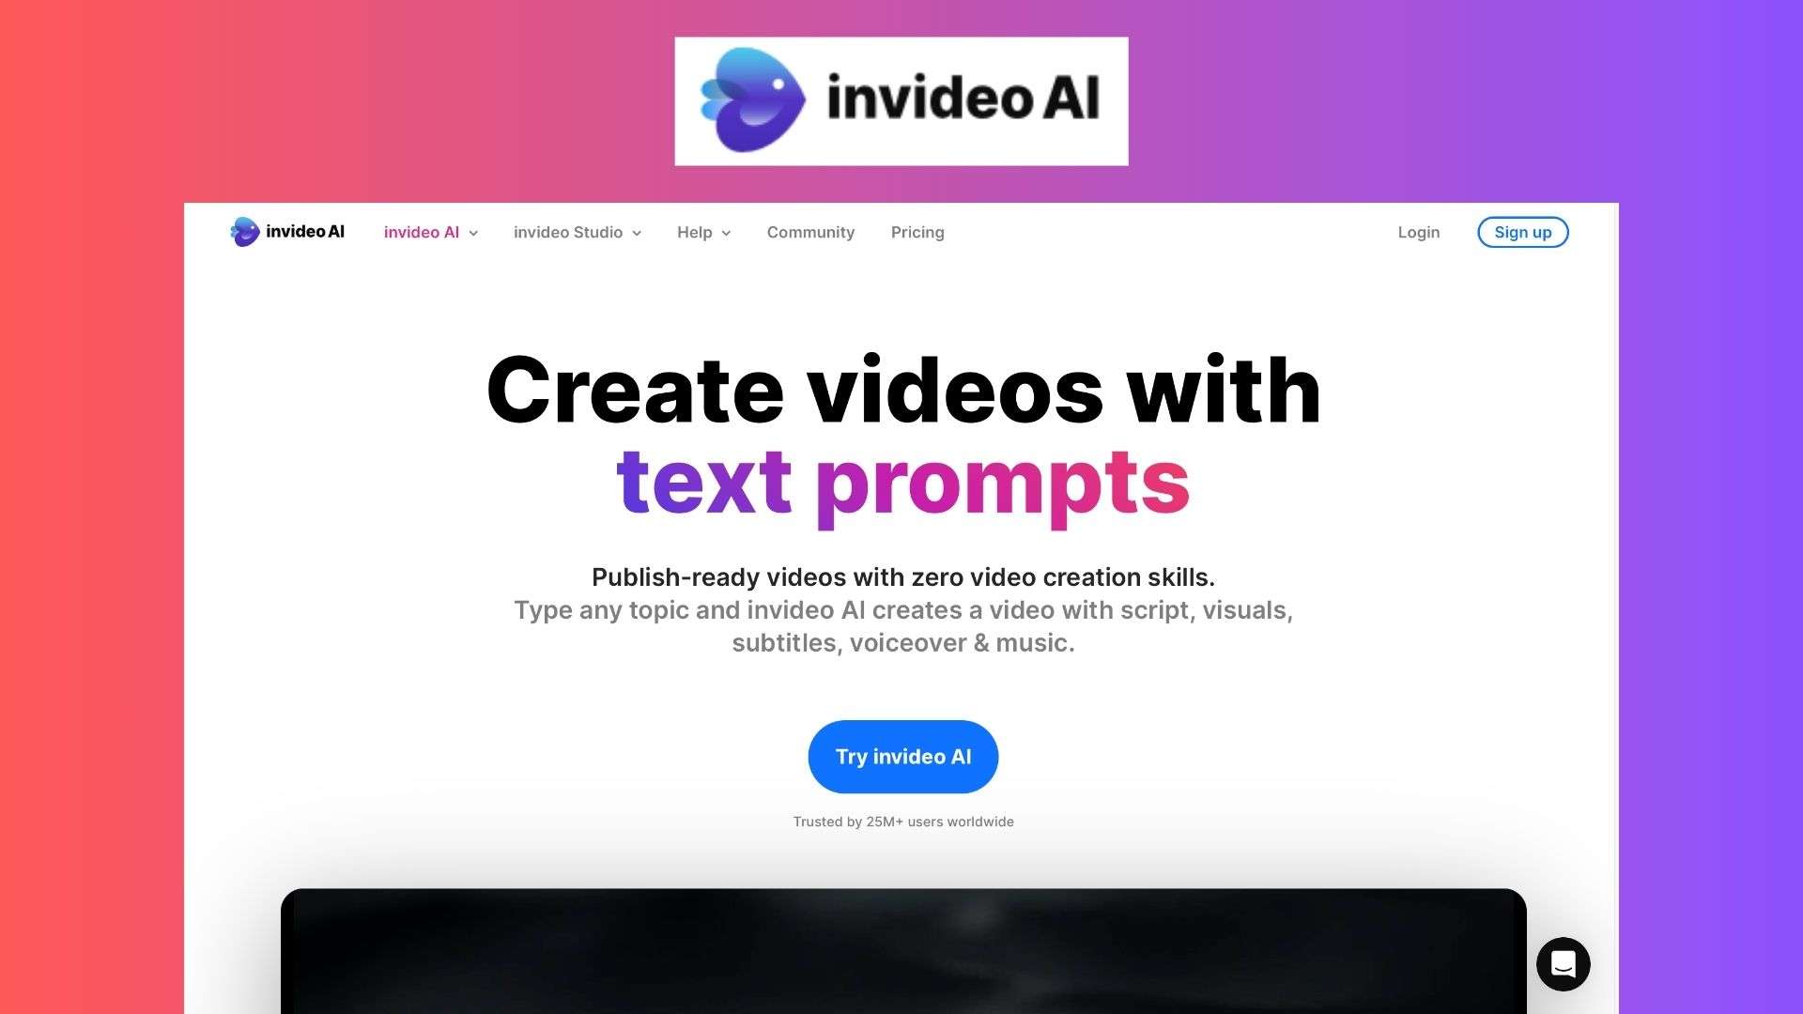Screen dimensions: 1803x1014
Task: Open the Pricing page
Action: tap(917, 233)
